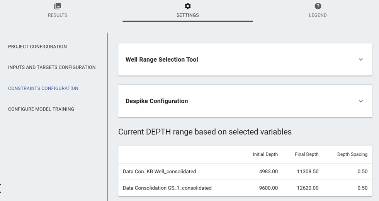The width and height of the screenshot is (379, 201).
Task: Switch to the RESULTS tab label
Action: [x=58, y=15]
